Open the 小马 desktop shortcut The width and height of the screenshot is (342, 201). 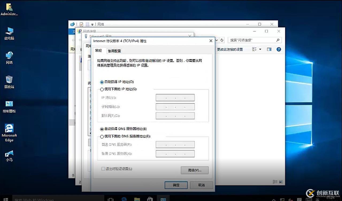(x=9, y=156)
